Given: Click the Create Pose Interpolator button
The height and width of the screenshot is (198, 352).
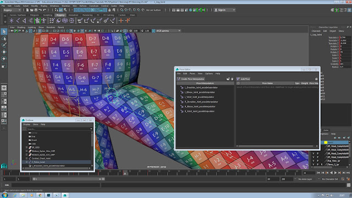Looking at the screenshot, I should point(191,79).
